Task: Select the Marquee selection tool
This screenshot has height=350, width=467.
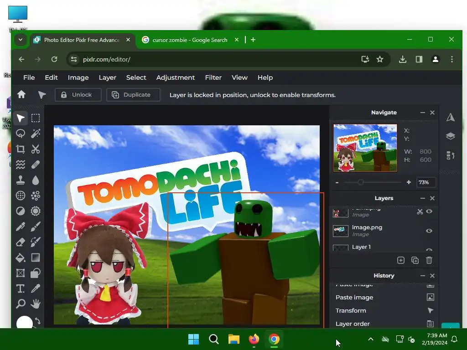Action: [x=36, y=118]
